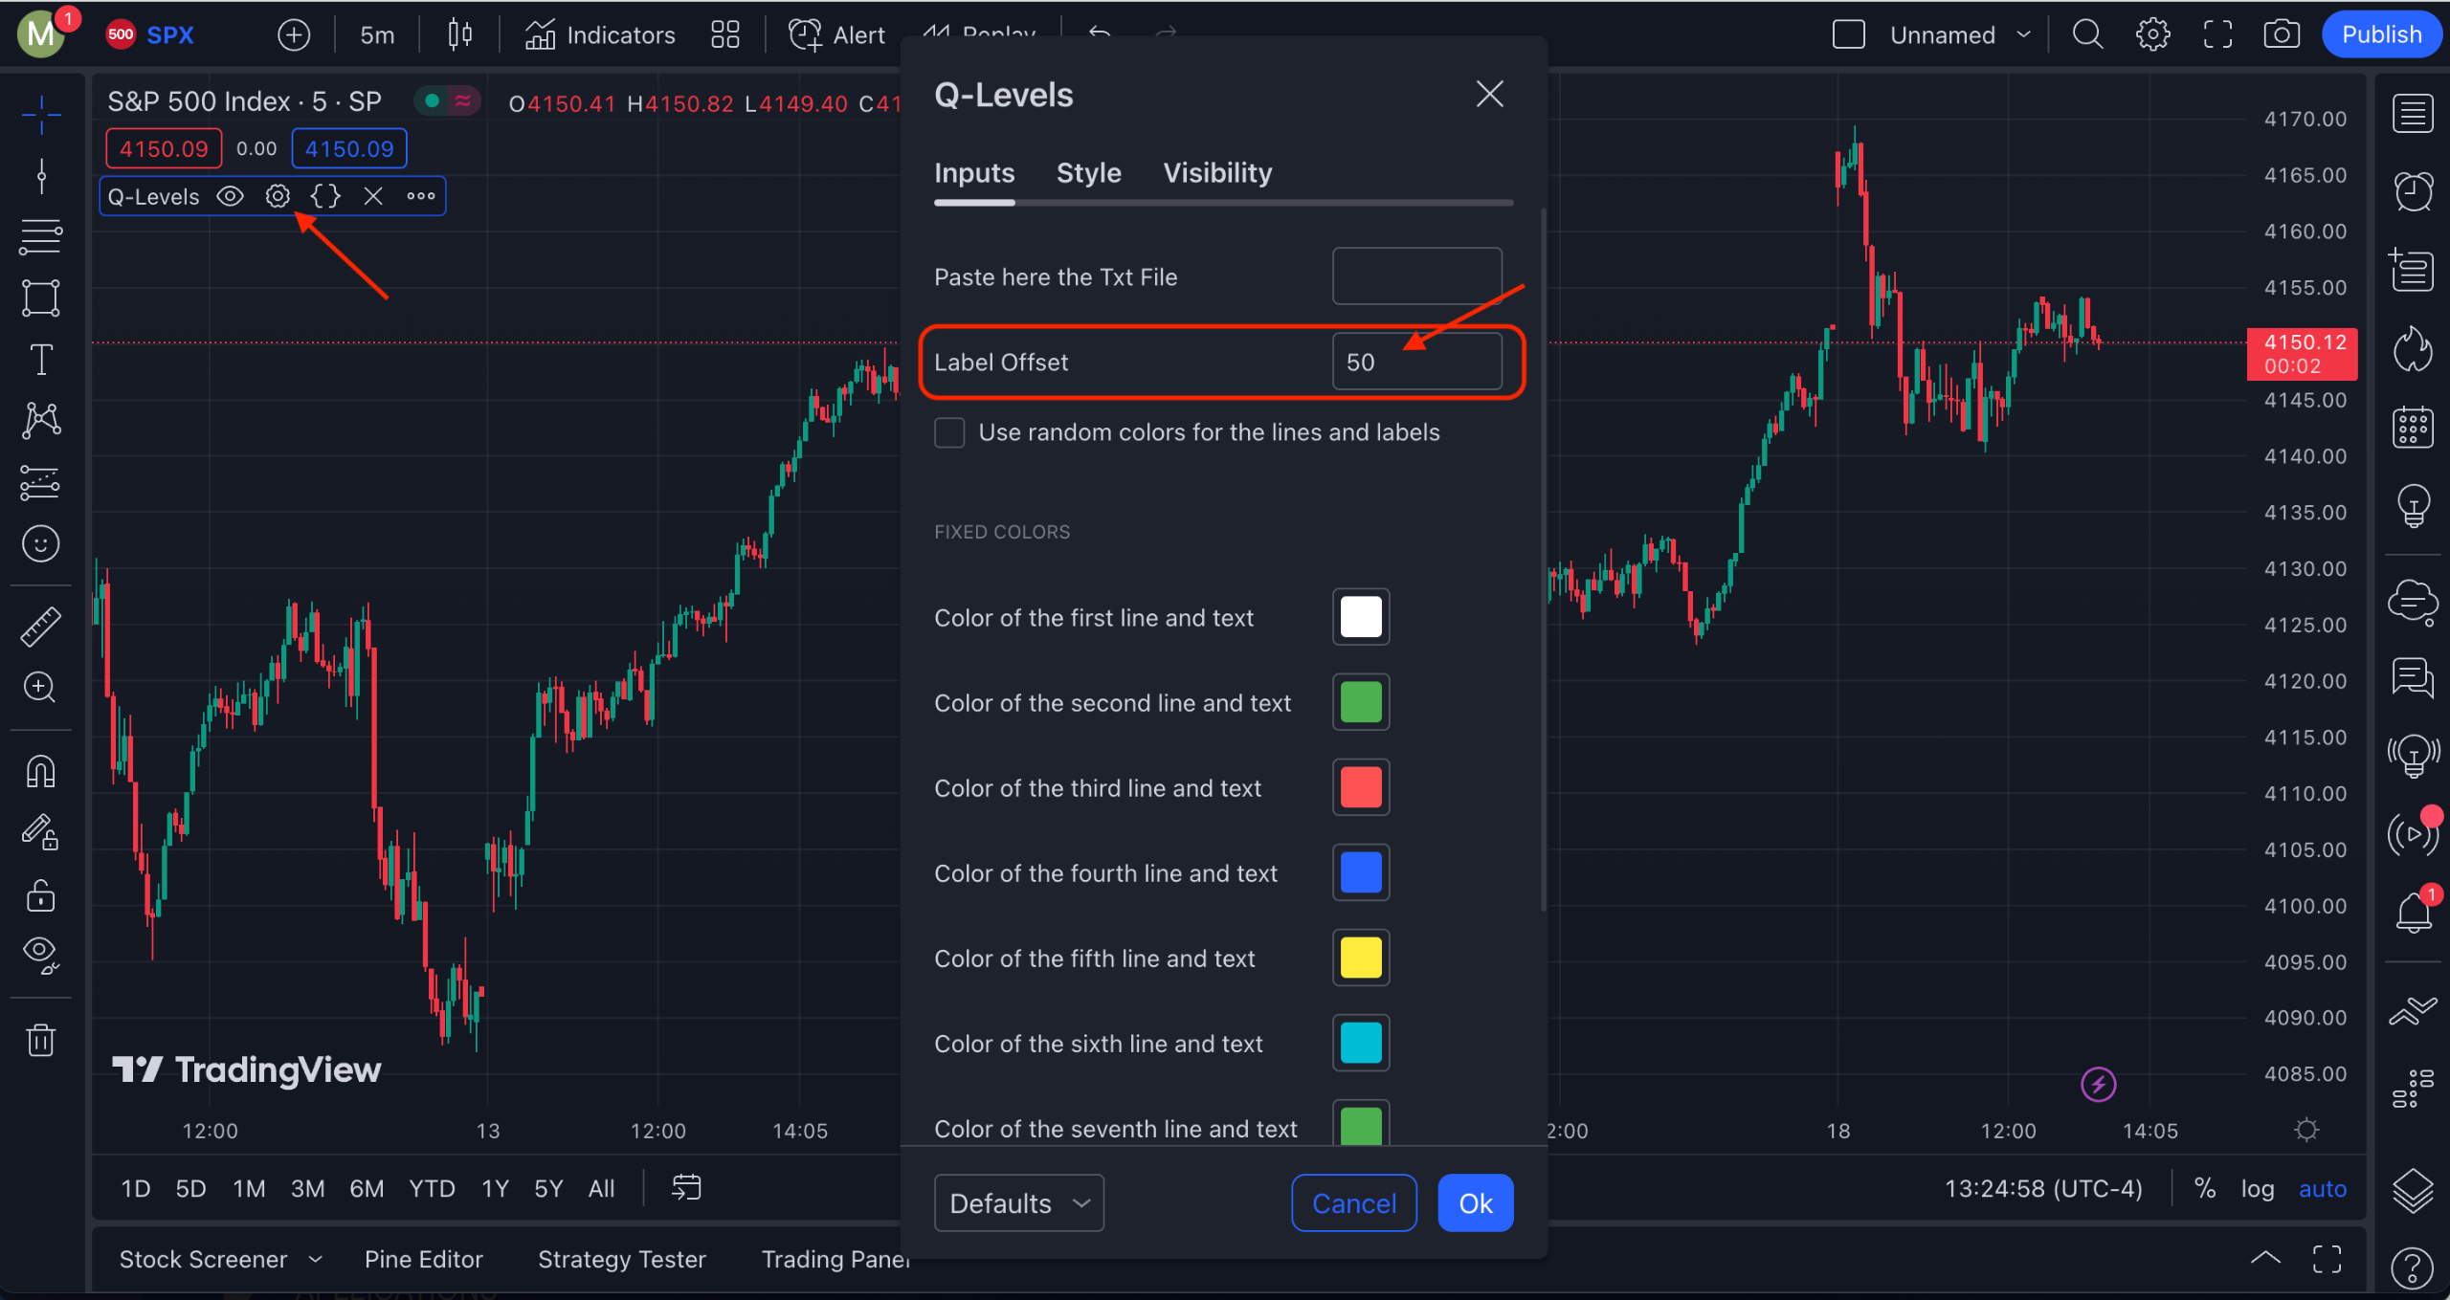Open the Indicators menu

coord(600,34)
